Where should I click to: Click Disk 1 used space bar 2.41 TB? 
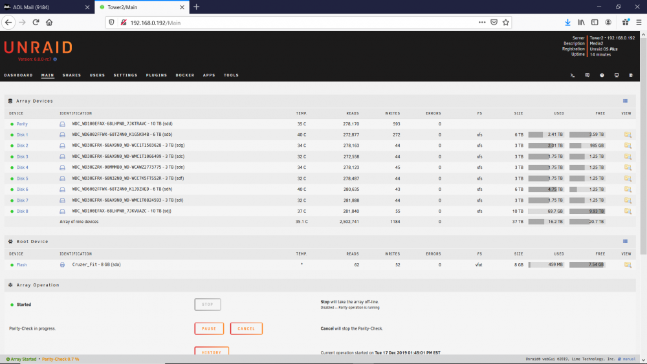click(546, 134)
